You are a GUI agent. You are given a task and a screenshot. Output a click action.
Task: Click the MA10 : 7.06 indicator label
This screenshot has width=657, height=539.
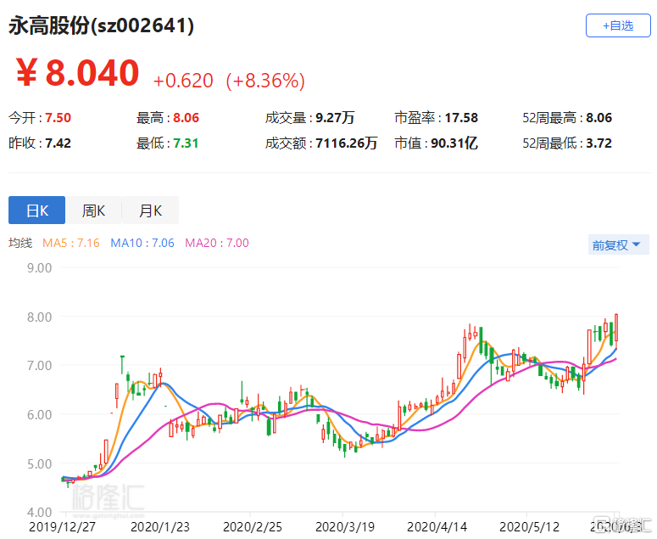coord(142,243)
